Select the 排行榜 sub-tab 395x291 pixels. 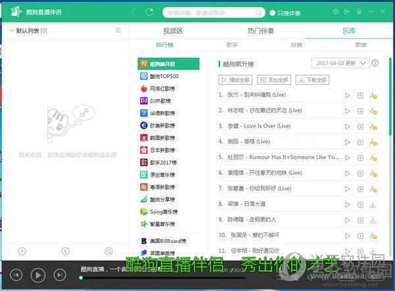pos(165,45)
